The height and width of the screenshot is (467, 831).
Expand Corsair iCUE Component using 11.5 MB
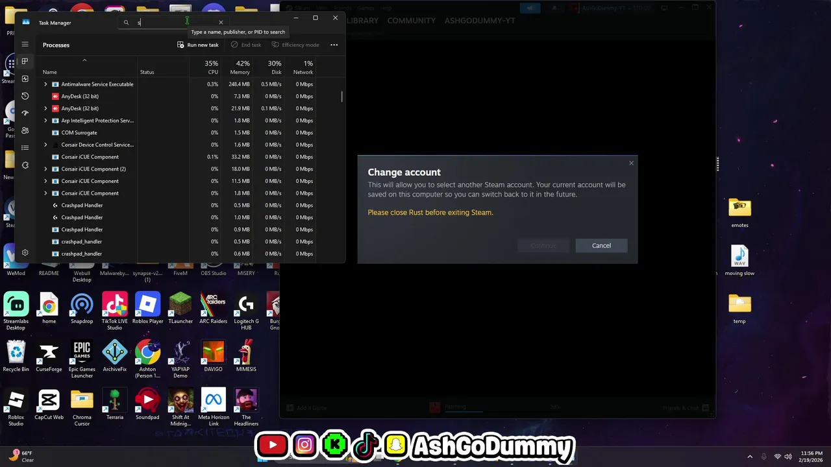(x=45, y=181)
